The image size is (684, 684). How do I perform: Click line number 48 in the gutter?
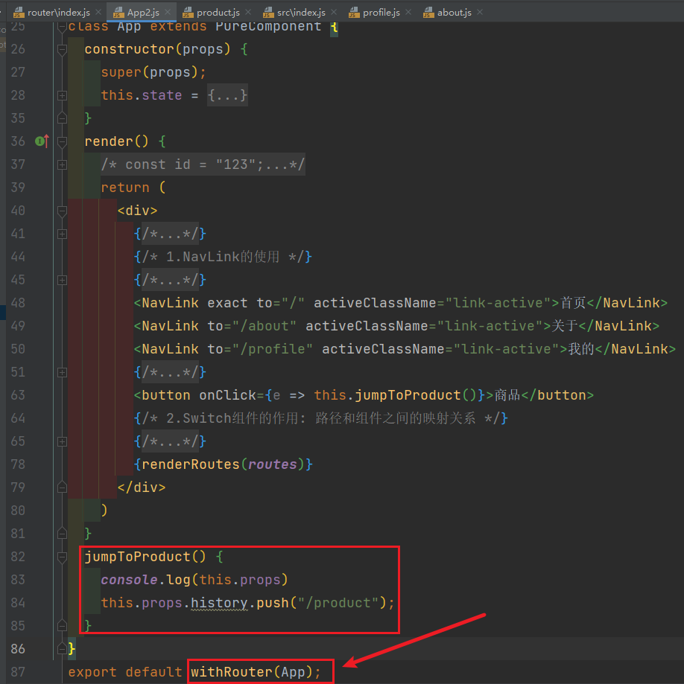[18, 303]
